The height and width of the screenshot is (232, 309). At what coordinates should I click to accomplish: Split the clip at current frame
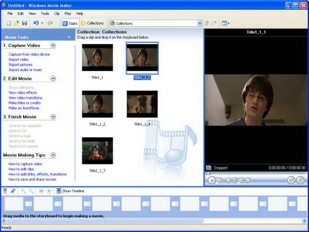click(291, 180)
